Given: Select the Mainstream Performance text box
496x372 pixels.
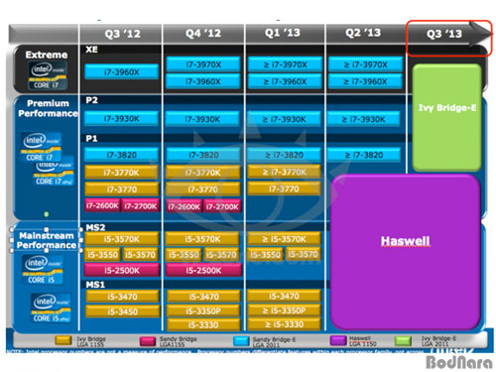Looking at the screenshot, I should click(x=47, y=240).
